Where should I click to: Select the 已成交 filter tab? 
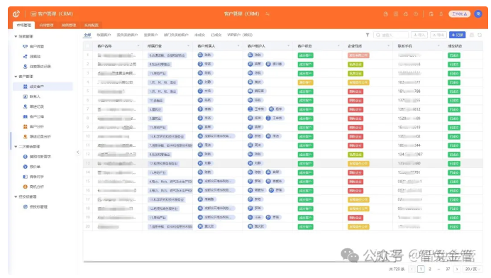pyautogui.click(x=216, y=35)
